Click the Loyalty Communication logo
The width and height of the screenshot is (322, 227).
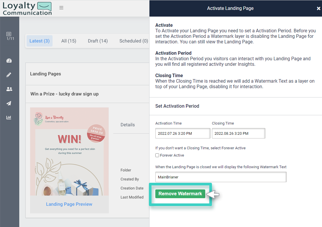[x=27, y=8]
